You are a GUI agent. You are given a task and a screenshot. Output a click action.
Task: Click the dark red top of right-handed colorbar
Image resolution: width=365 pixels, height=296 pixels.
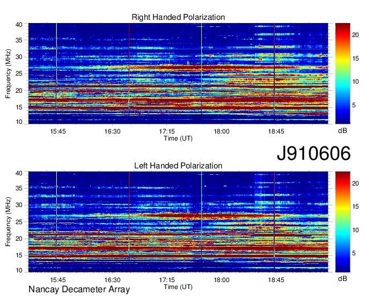click(342, 26)
